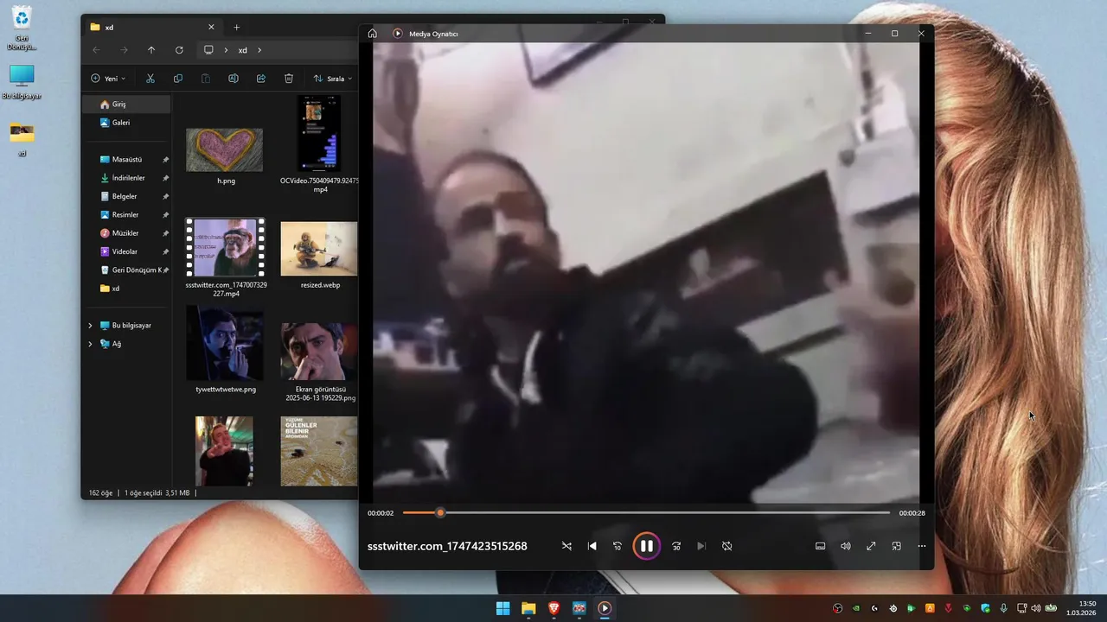
Task: Go up one folder level
Action: [x=151, y=50]
